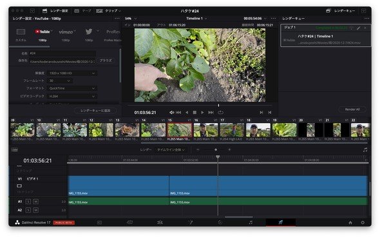Image resolution: width=380 pixels, height=237 pixels.
Task: Open the Deliver page rocket icon
Action: point(280,222)
